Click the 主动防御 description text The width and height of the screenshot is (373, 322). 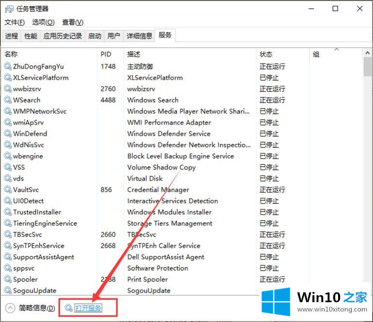pyautogui.click(x=140, y=66)
